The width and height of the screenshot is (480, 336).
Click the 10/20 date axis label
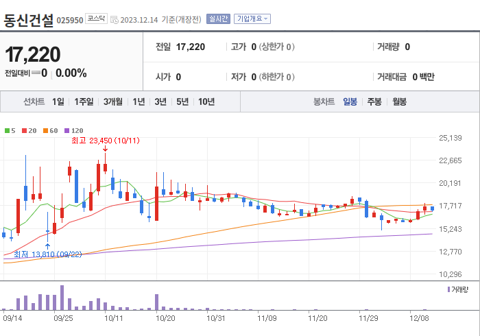point(165,318)
